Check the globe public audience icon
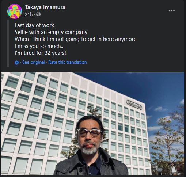The width and height of the screenshot is (186, 177). tap(38, 14)
